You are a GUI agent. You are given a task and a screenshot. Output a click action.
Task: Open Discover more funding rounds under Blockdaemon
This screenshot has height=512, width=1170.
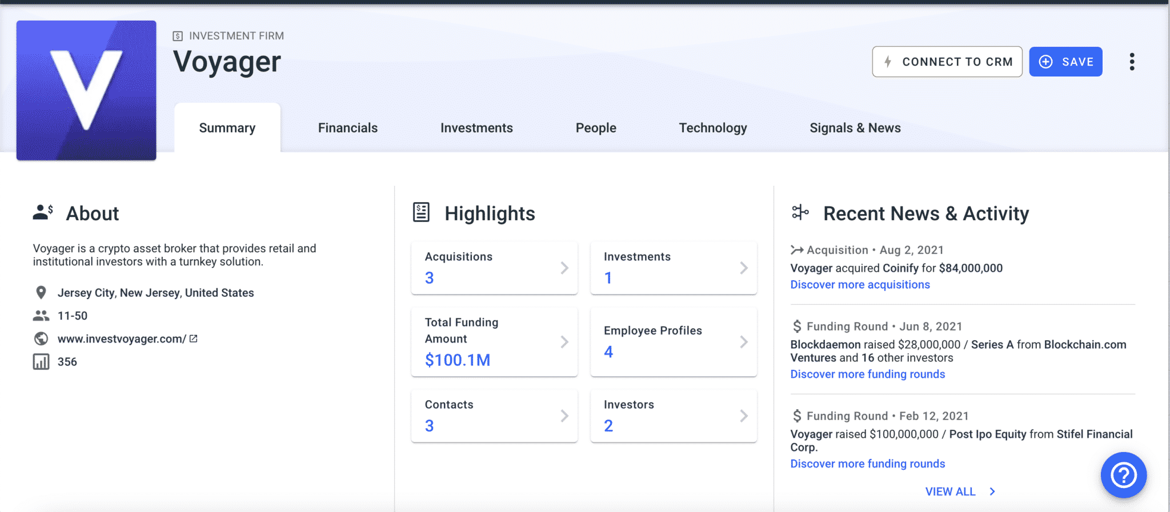tap(868, 374)
